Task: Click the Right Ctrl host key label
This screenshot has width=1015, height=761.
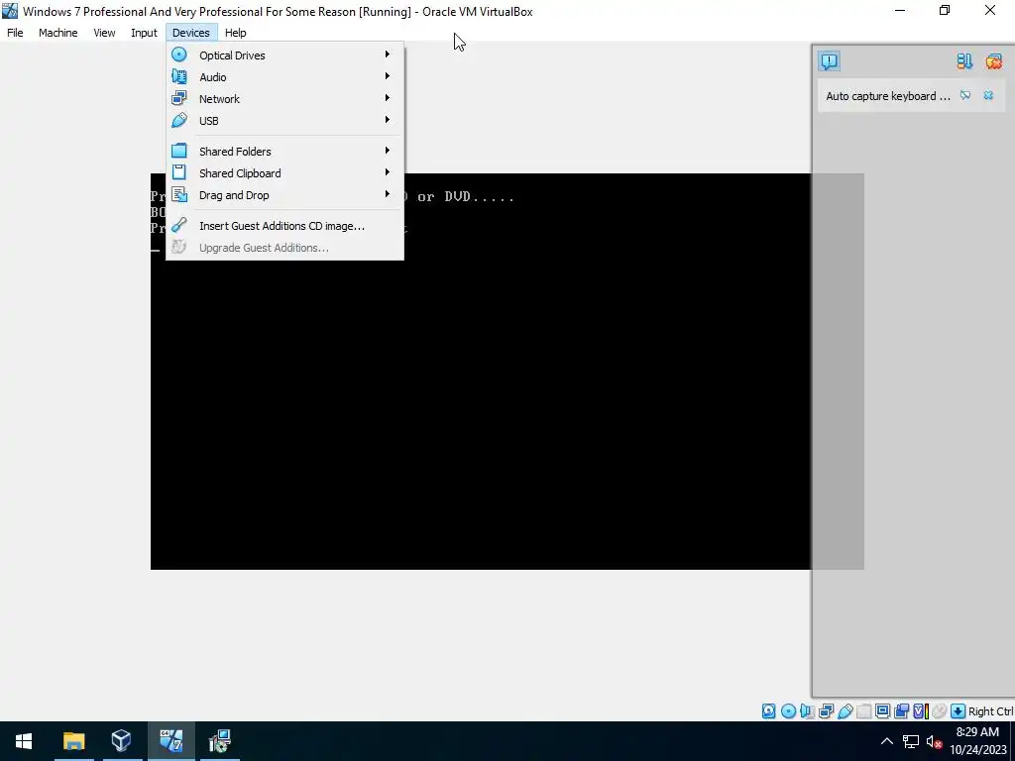Action: click(990, 711)
